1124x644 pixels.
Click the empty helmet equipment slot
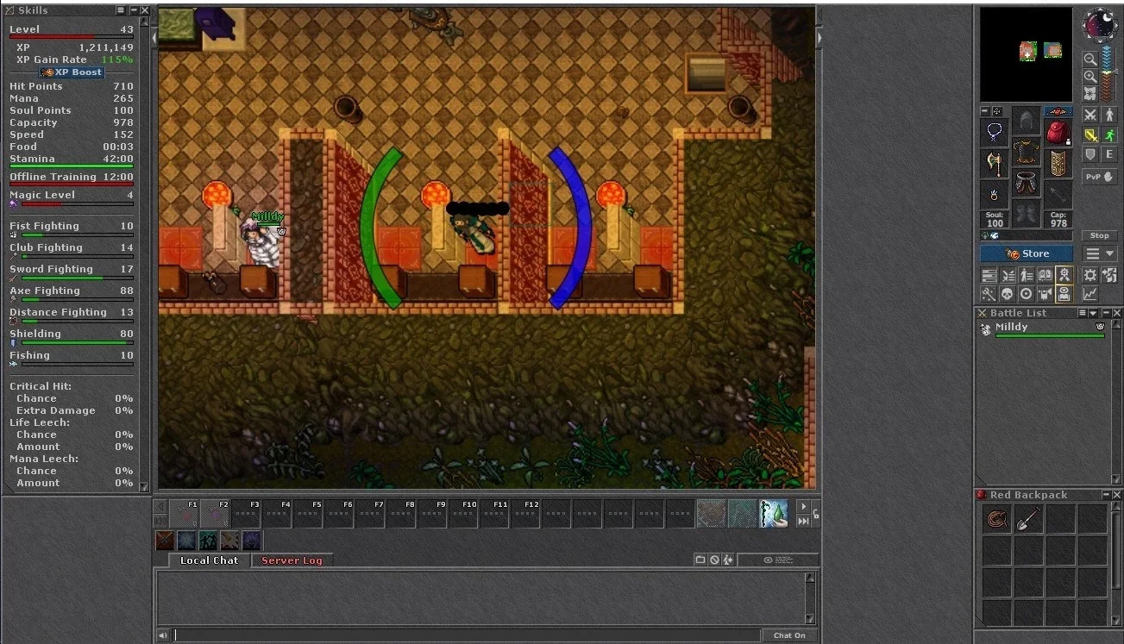click(1027, 120)
